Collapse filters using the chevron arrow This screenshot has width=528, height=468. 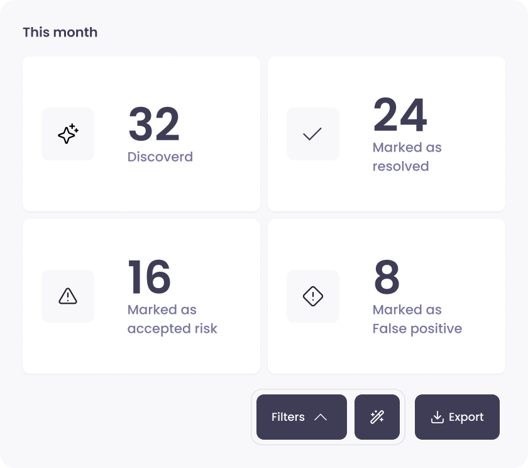pyautogui.click(x=321, y=417)
